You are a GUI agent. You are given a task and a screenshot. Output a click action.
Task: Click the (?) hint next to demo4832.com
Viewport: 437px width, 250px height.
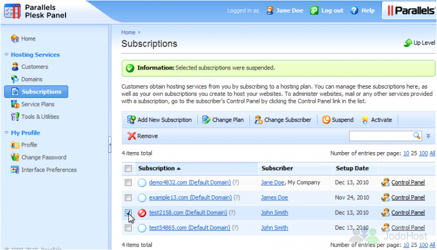coord(236,183)
